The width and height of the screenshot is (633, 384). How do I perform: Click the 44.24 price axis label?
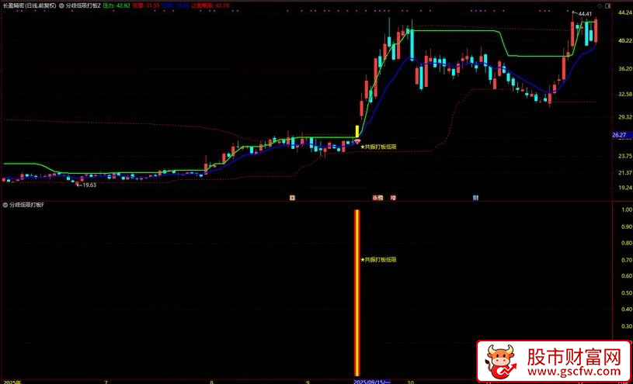(x=625, y=13)
